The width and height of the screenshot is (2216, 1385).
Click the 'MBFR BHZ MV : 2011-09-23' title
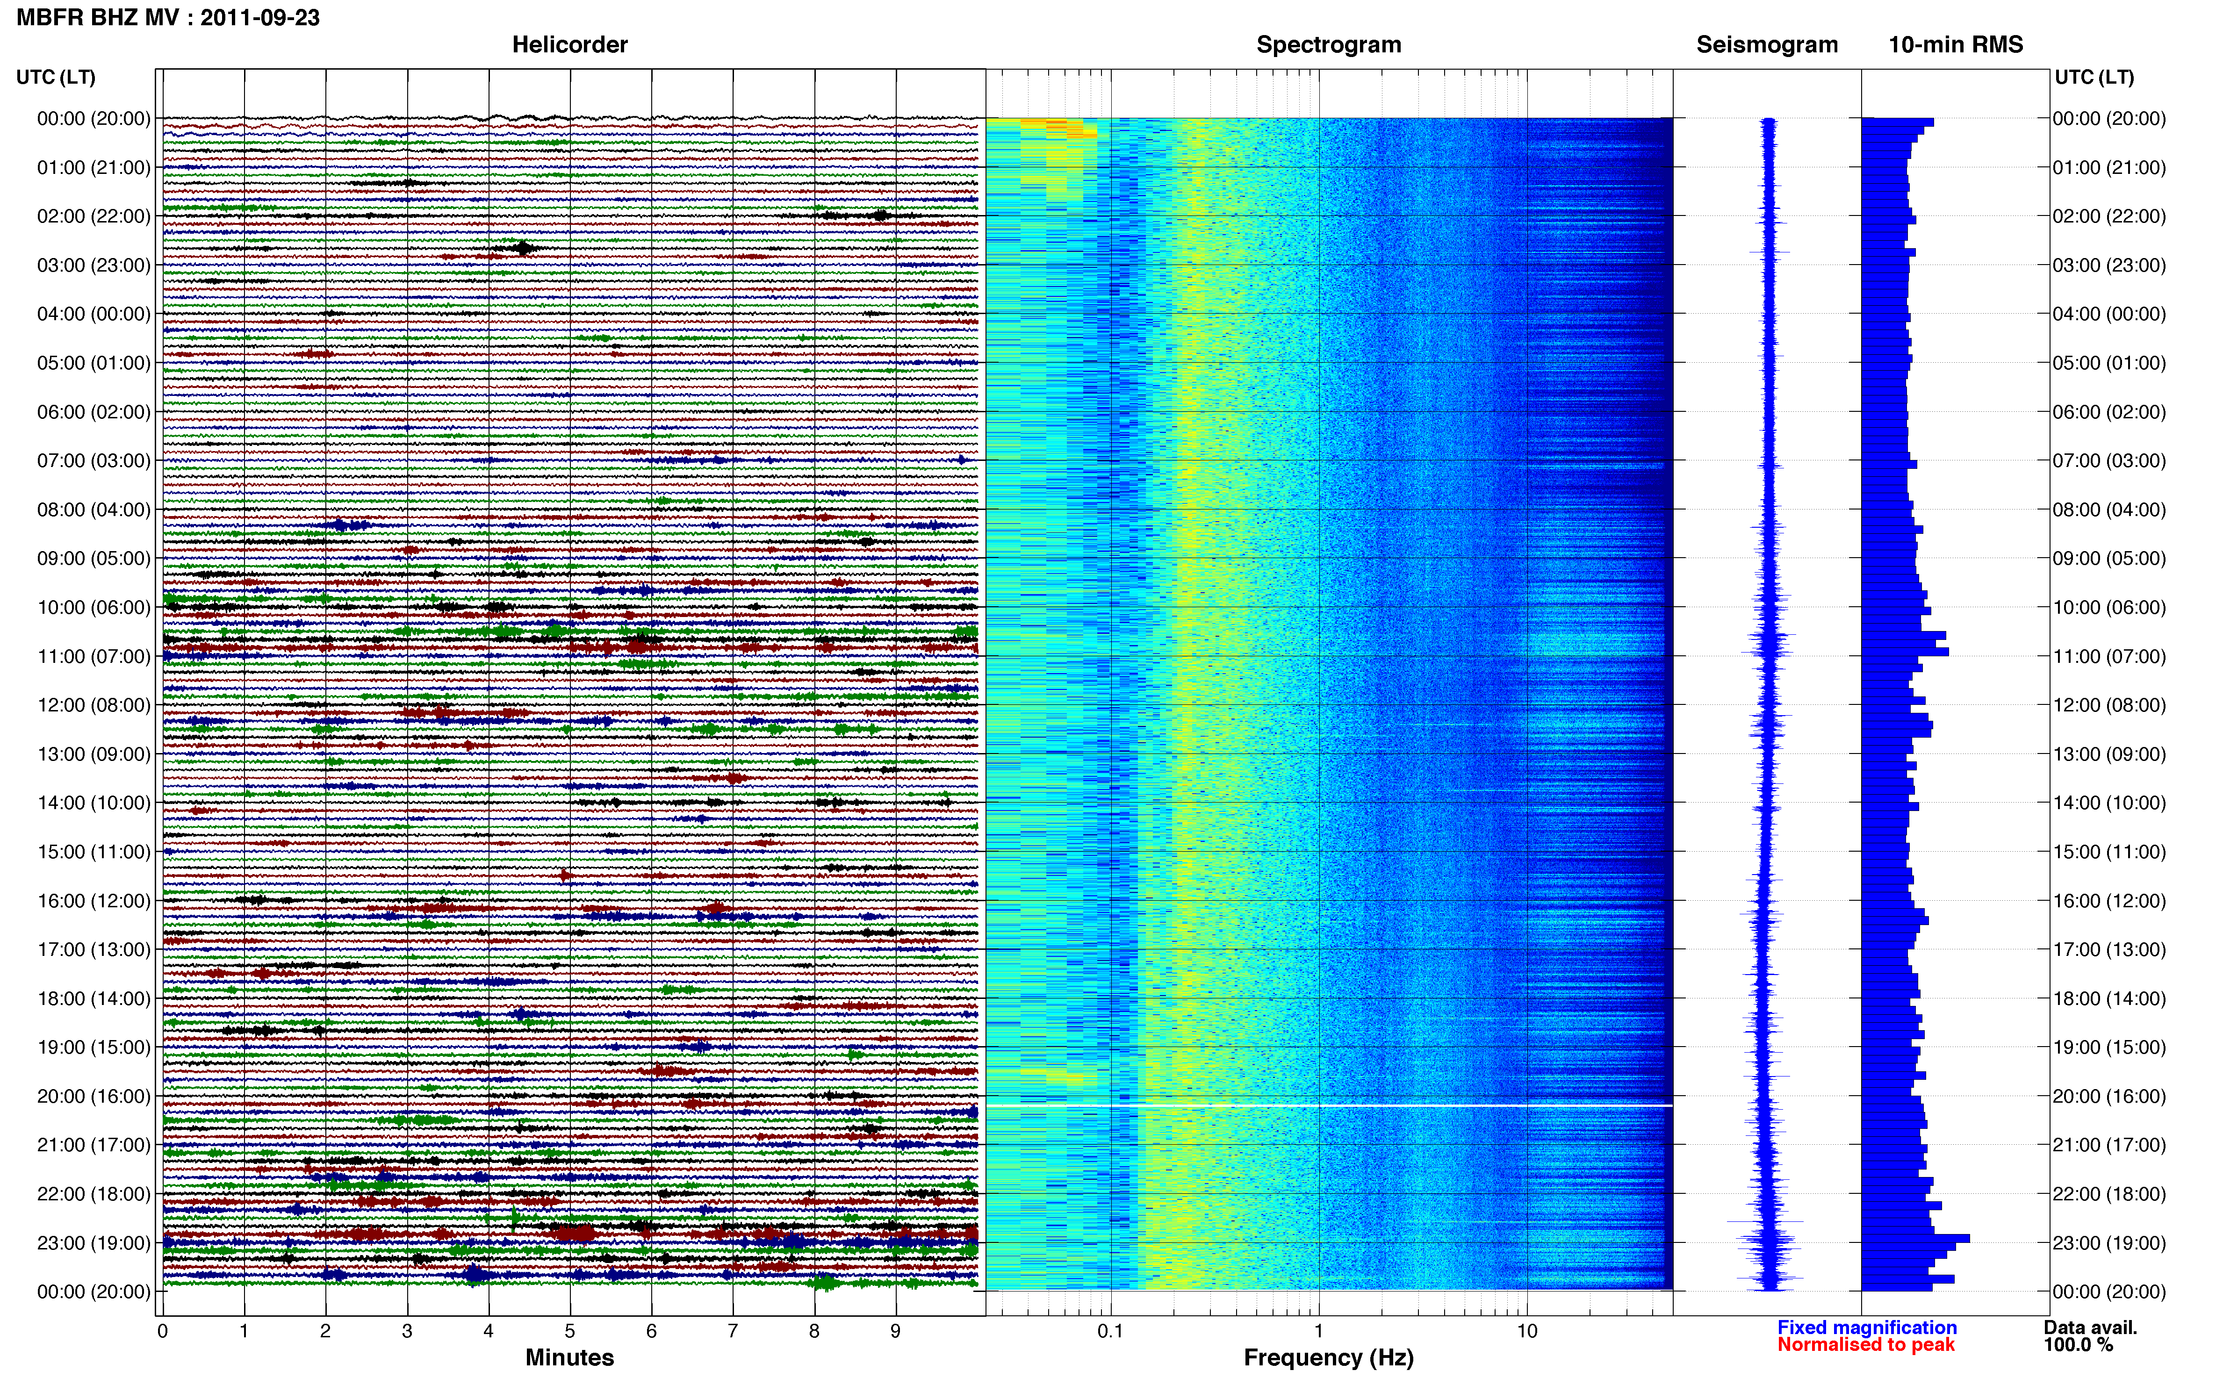click(x=169, y=17)
